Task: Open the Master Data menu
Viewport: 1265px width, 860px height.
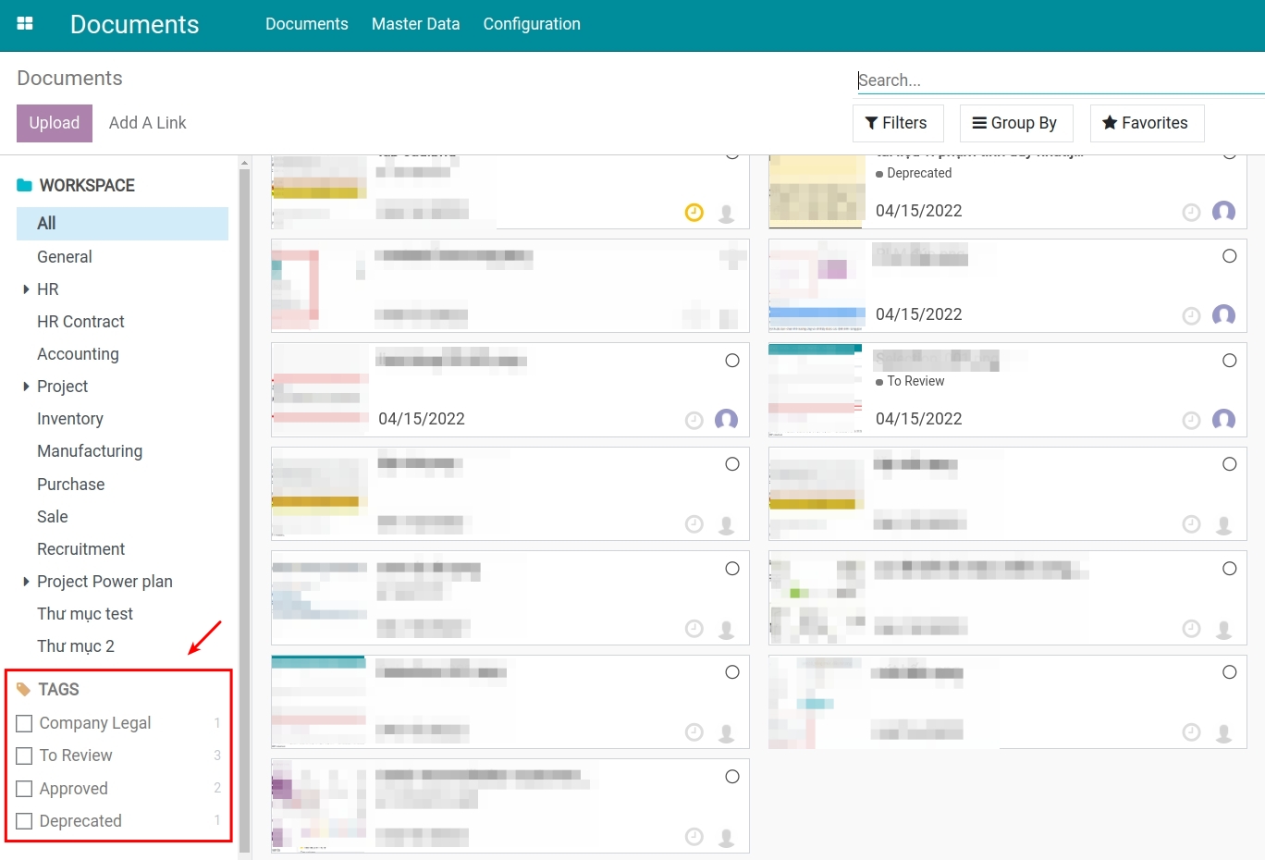Action: coord(415,24)
